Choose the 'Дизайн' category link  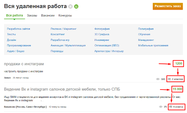click(x=12, y=40)
